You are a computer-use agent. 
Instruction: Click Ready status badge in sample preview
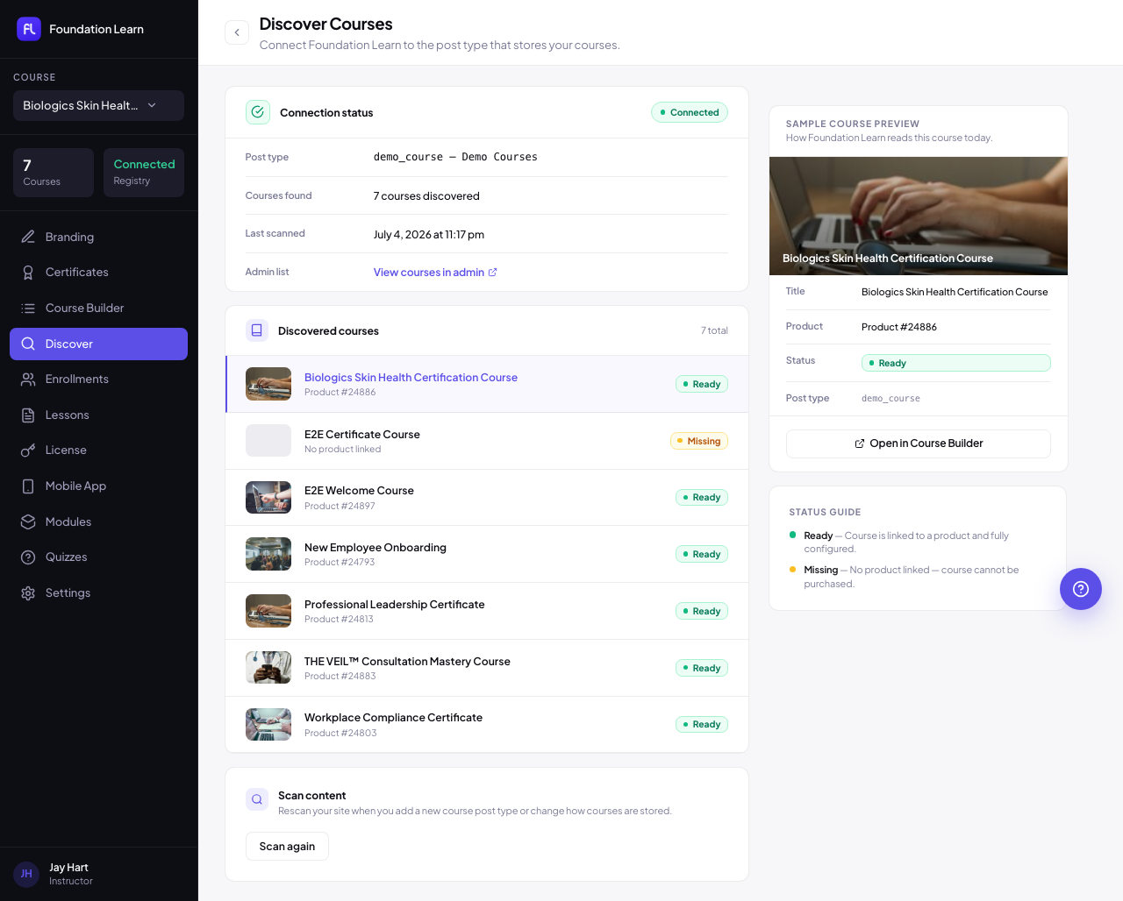[956, 363]
